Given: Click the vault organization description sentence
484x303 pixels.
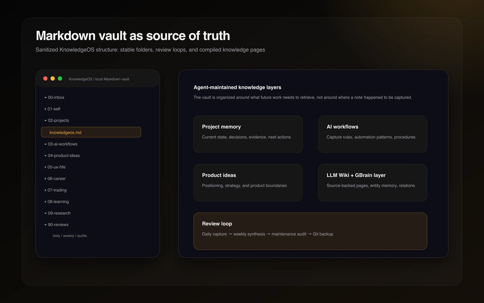Looking at the screenshot, I should click(303, 97).
